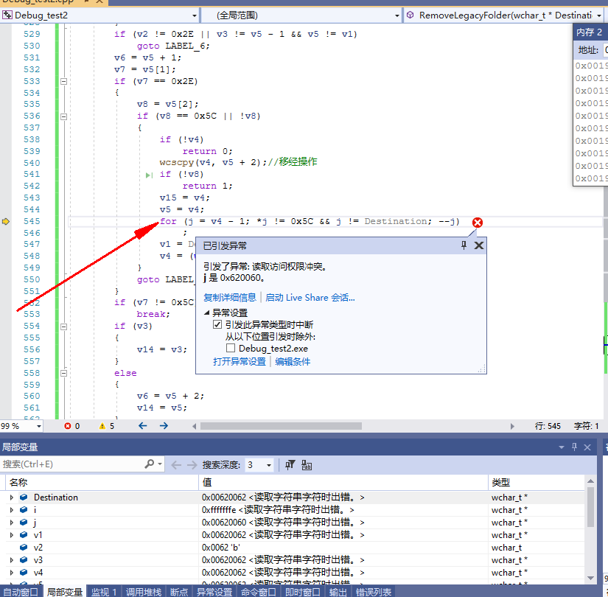
Task: Click the Locals panel vertical scrollbar thumb
Action: (x=590, y=507)
